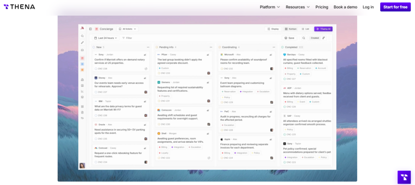This screenshot has height=185, width=415.
Task: Click the Loyalty tag on the Shell ticket
Action: coord(164,153)
